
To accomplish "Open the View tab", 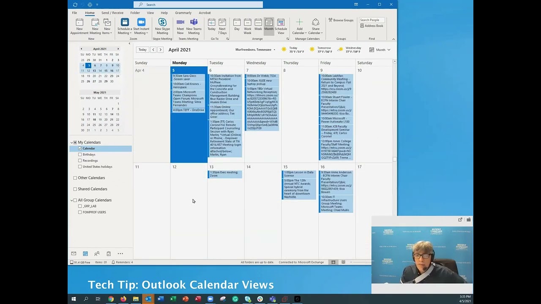I will click(x=150, y=13).
